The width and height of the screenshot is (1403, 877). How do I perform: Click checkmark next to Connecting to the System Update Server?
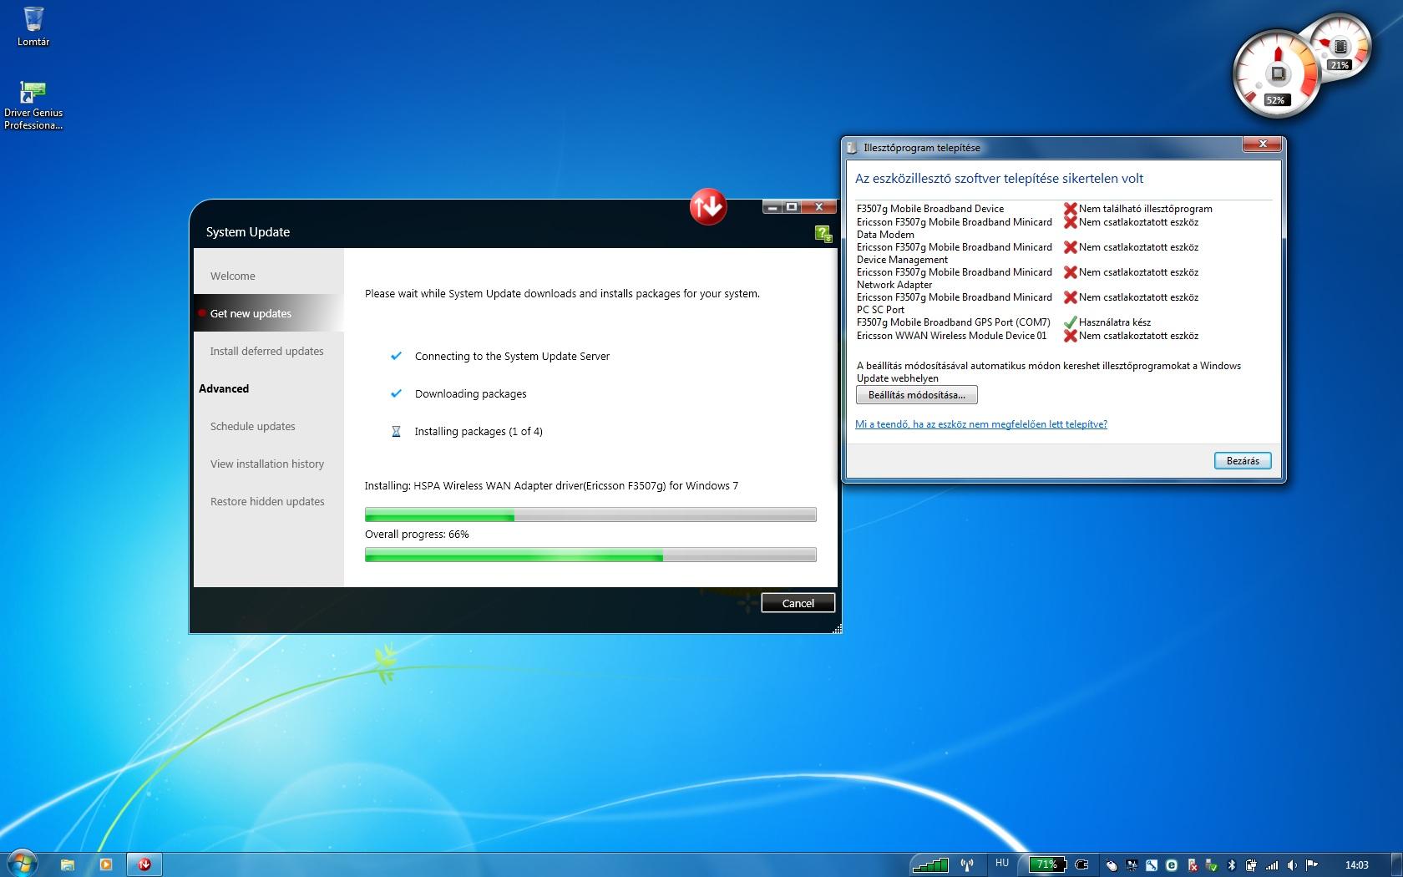click(396, 356)
